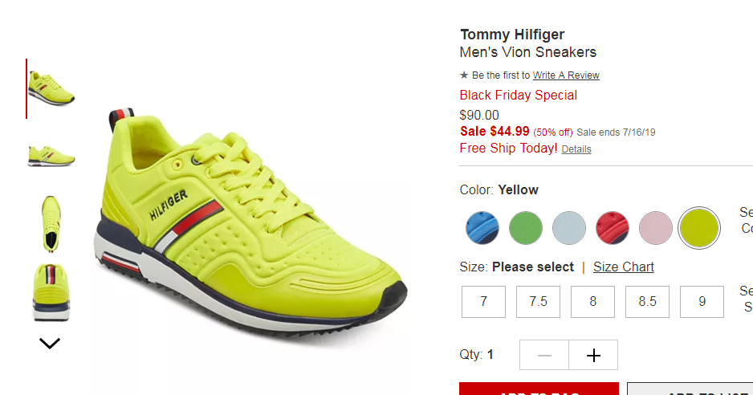
Task: Expand more thumbnails with the down chevron
Action: coord(50,343)
